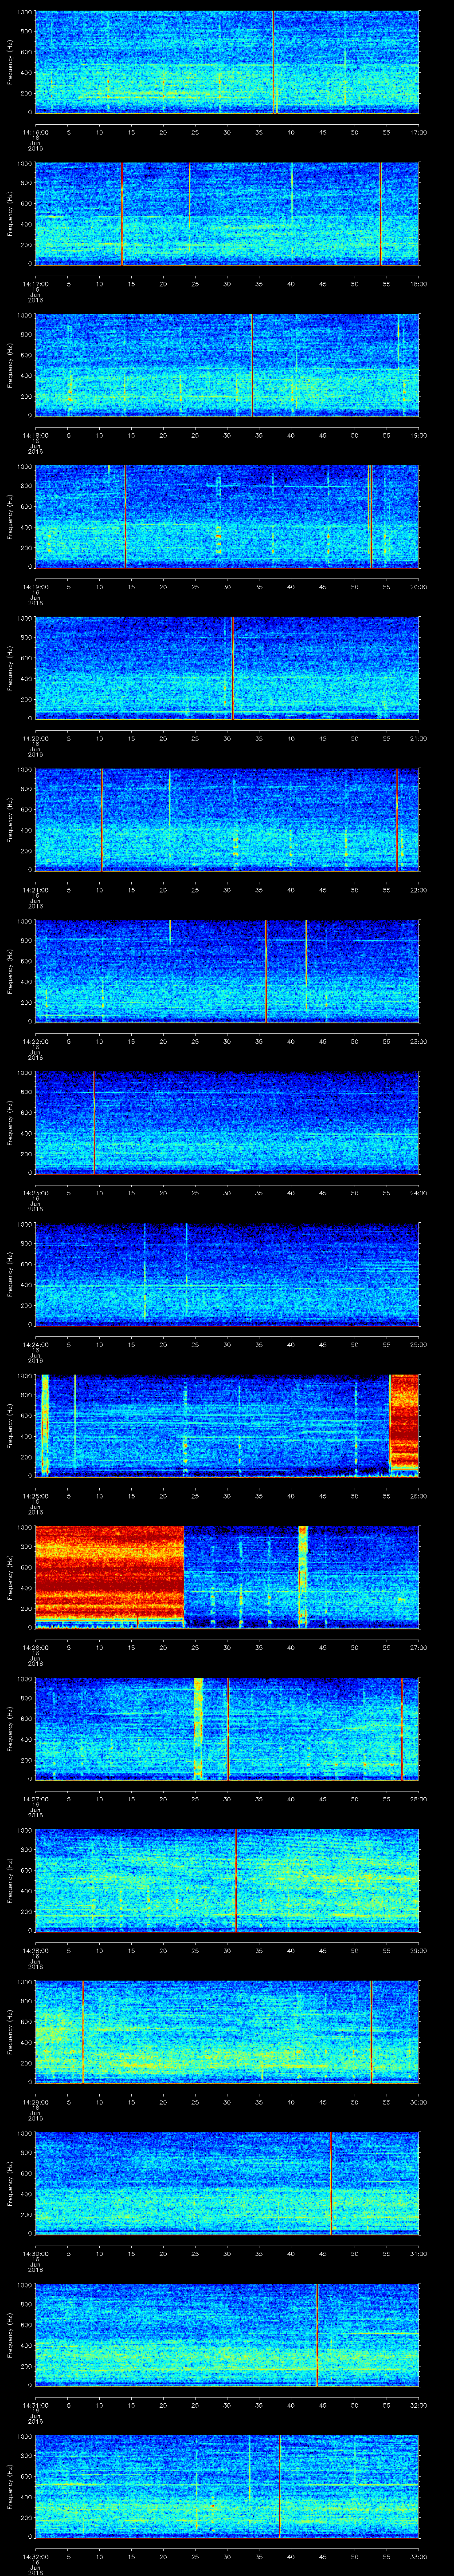Click the '21:00' end time label

[x=418, y=738]
